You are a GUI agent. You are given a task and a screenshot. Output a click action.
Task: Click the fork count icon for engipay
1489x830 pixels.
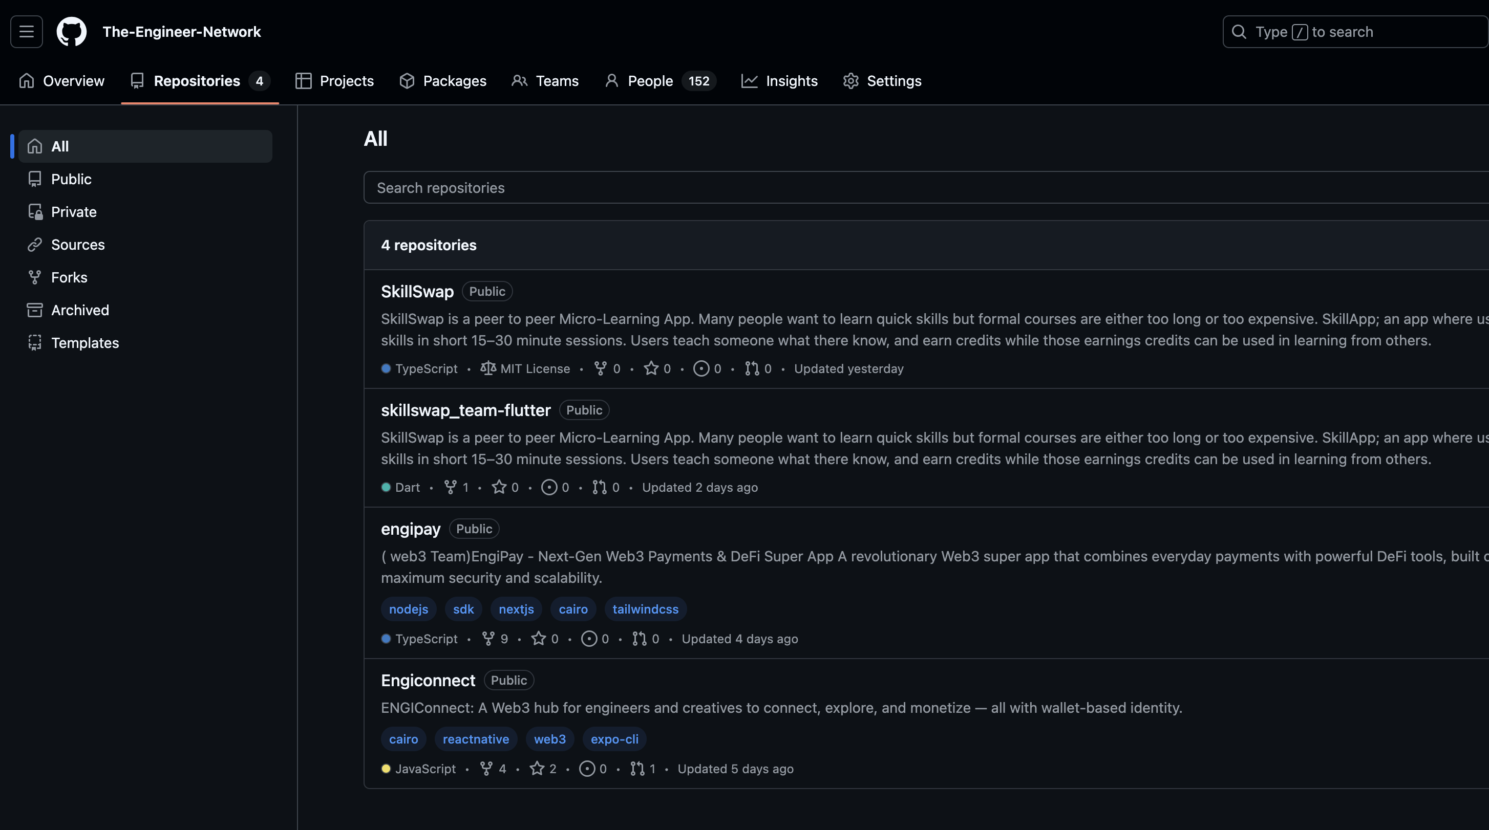[x=488, y=638]
